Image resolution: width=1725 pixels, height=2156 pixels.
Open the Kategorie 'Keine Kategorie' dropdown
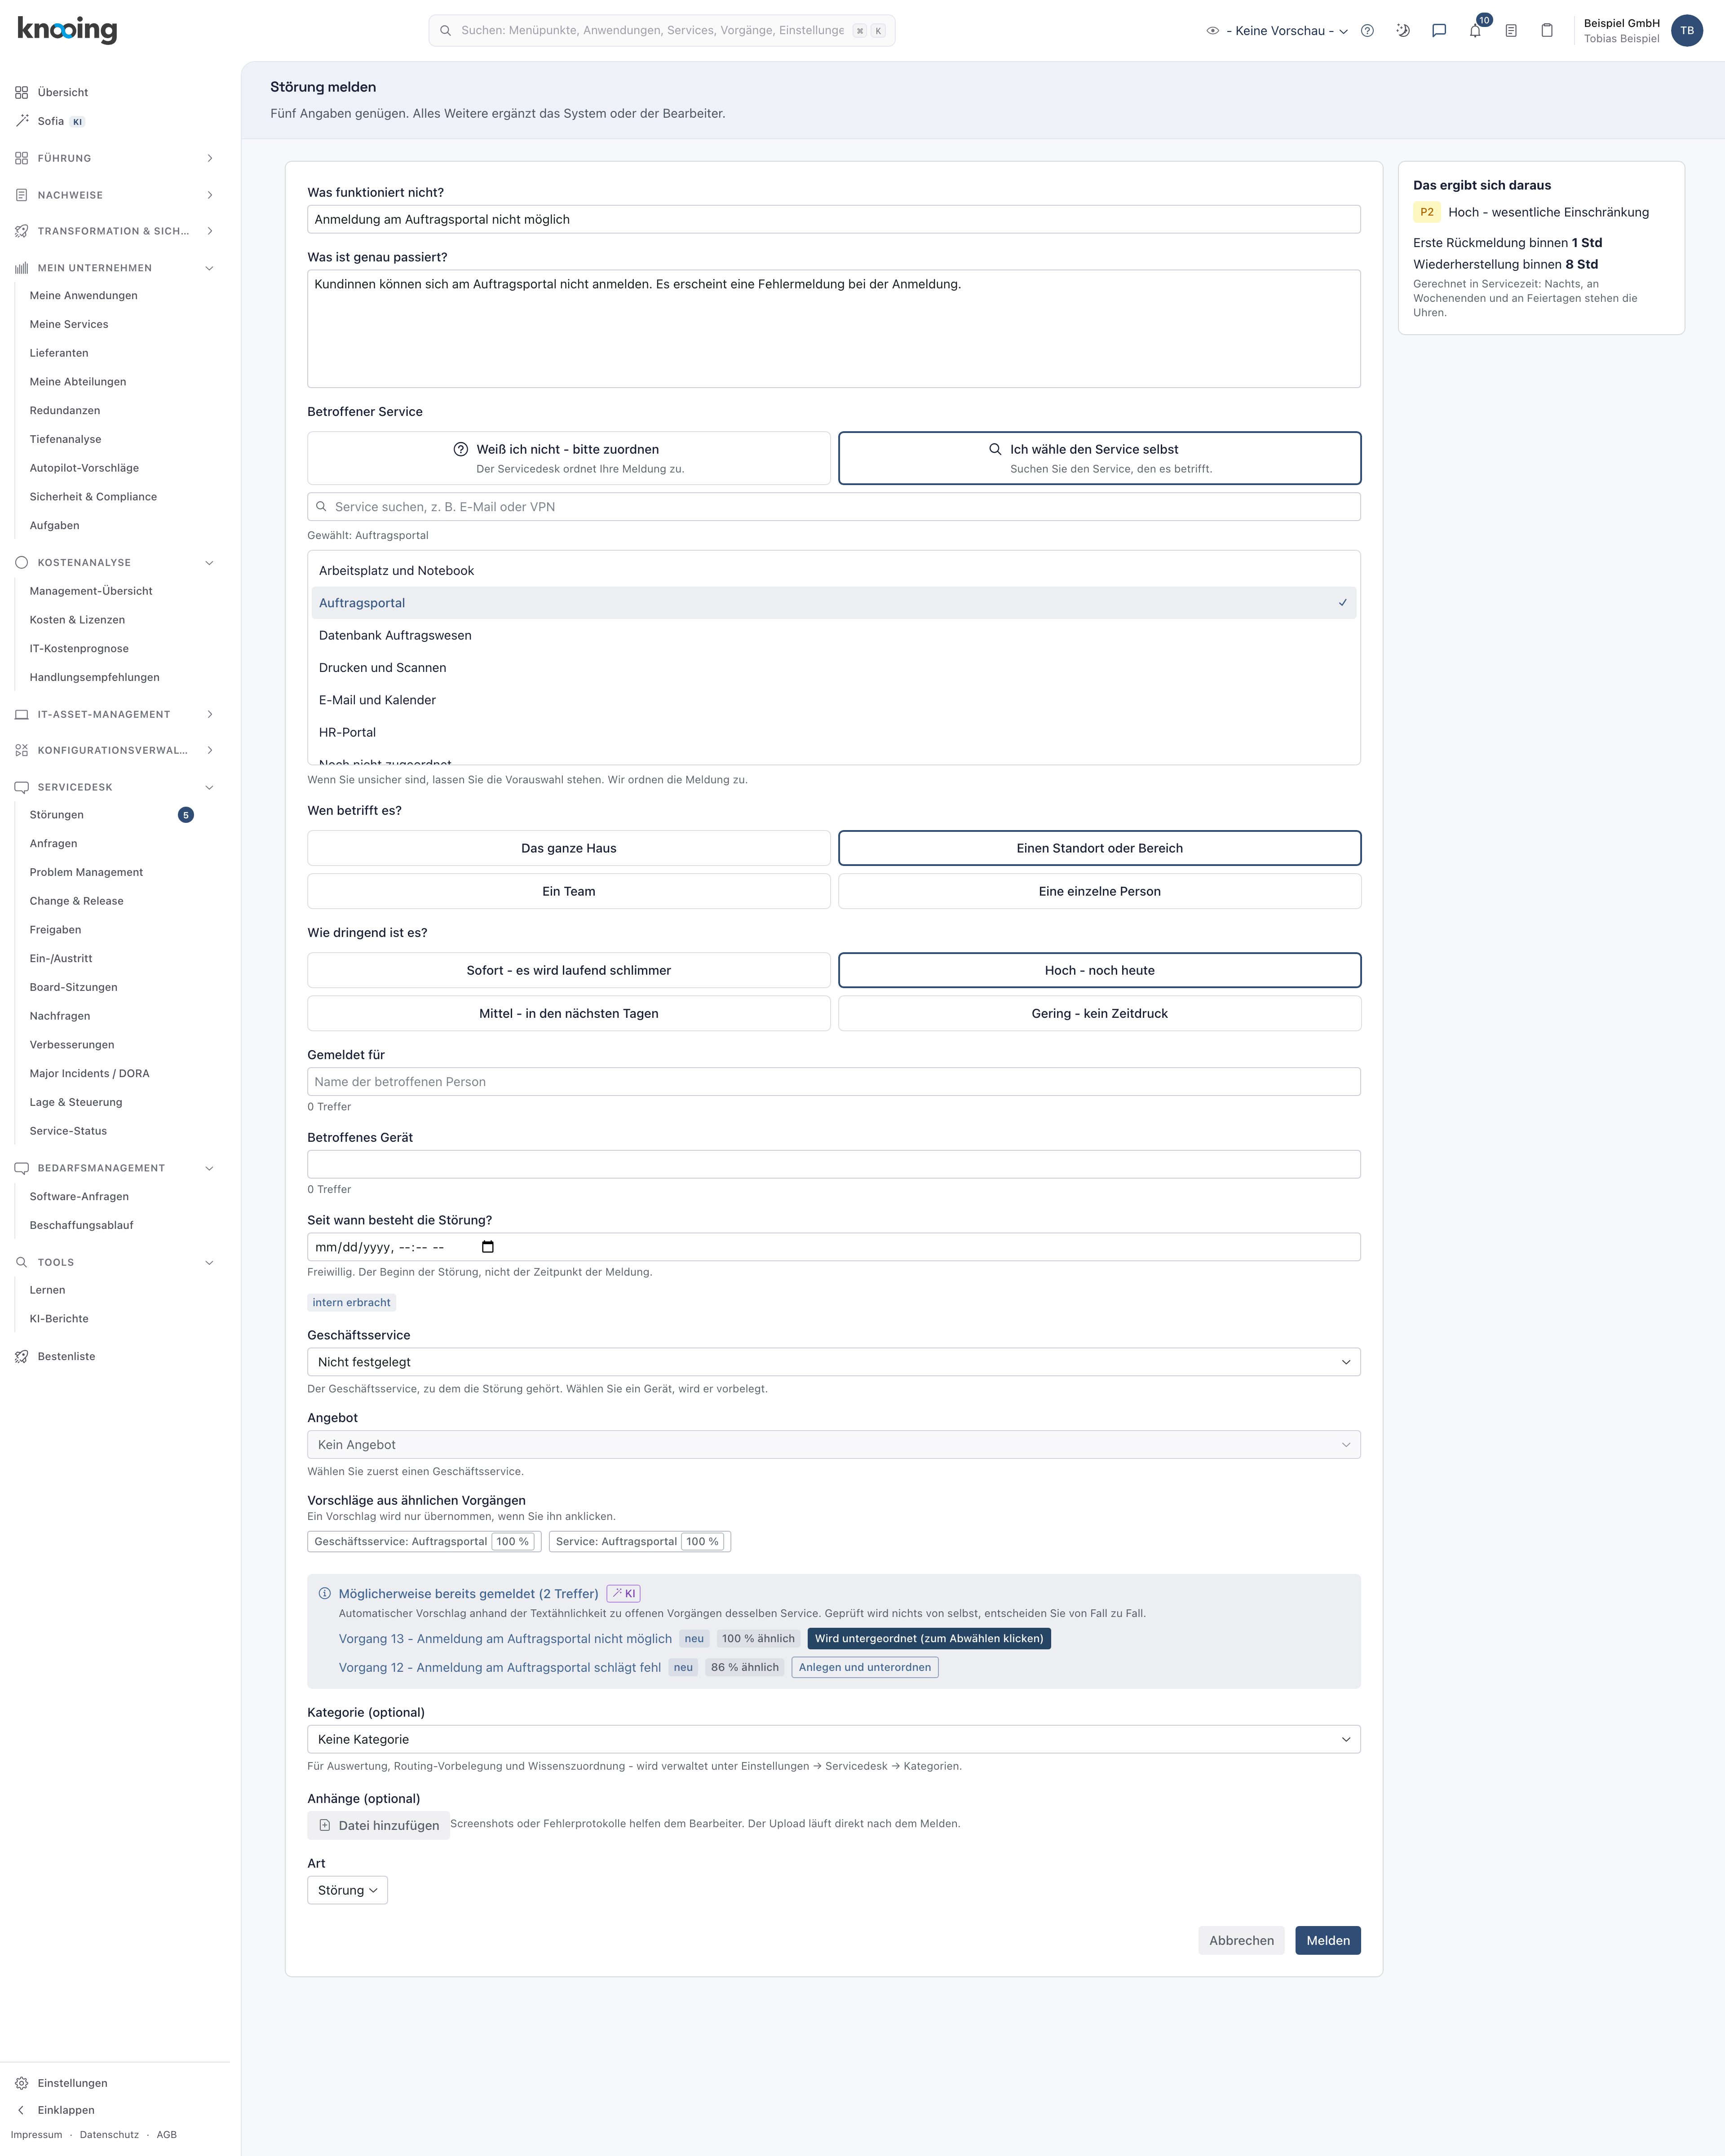(834, 1739)
